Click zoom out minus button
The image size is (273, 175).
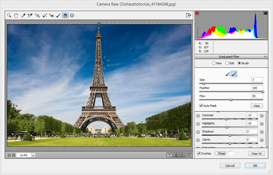9,155
